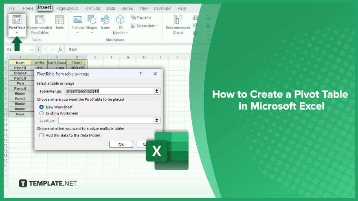Switch to the Home tab

(28, 8)
